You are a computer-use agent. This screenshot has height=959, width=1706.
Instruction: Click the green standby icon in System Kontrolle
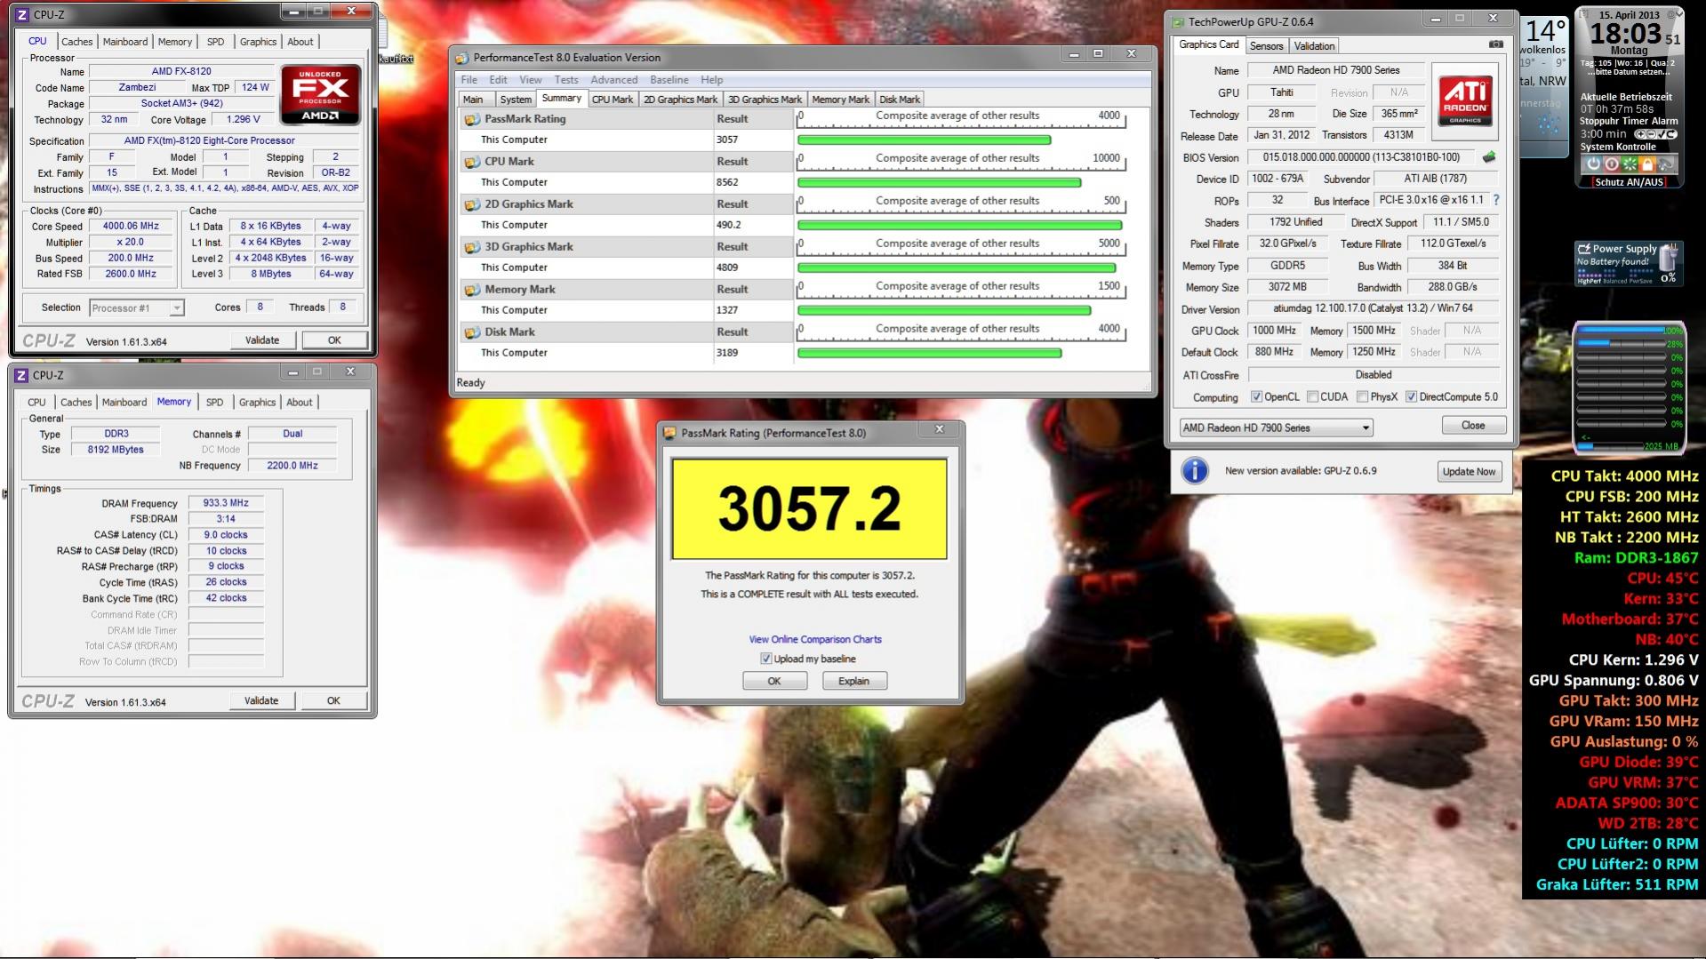pyautogui.click(x=1628, y=164)
